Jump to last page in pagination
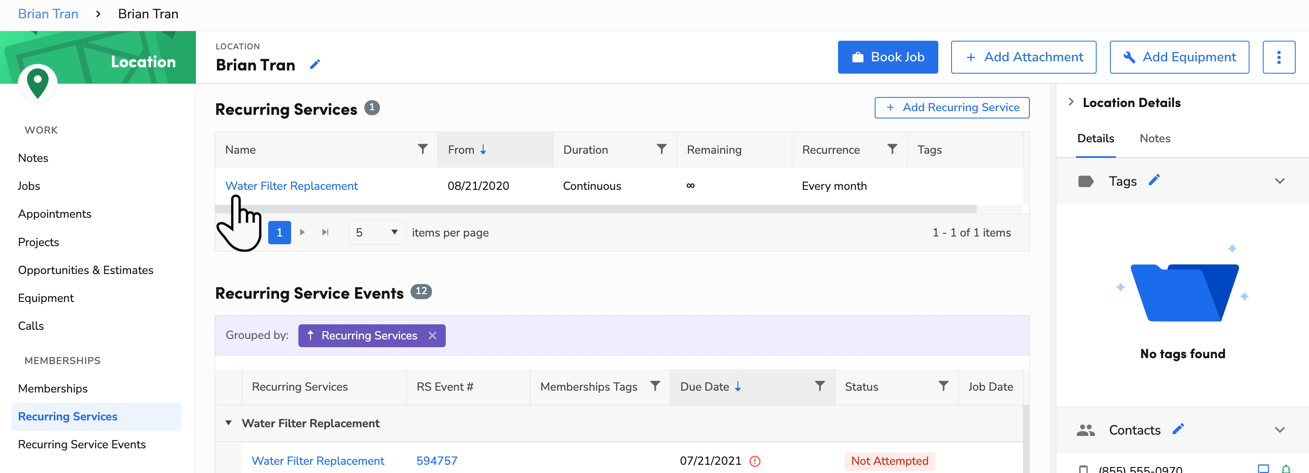The height and width of the screenshot is (473, 1309). click(325, 232)
